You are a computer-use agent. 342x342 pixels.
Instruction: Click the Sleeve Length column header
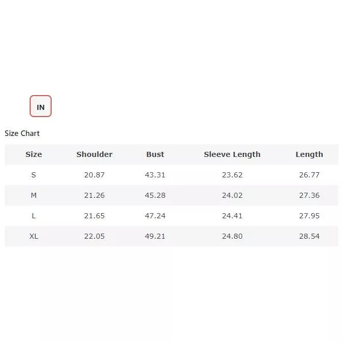(x=232, y=154)
